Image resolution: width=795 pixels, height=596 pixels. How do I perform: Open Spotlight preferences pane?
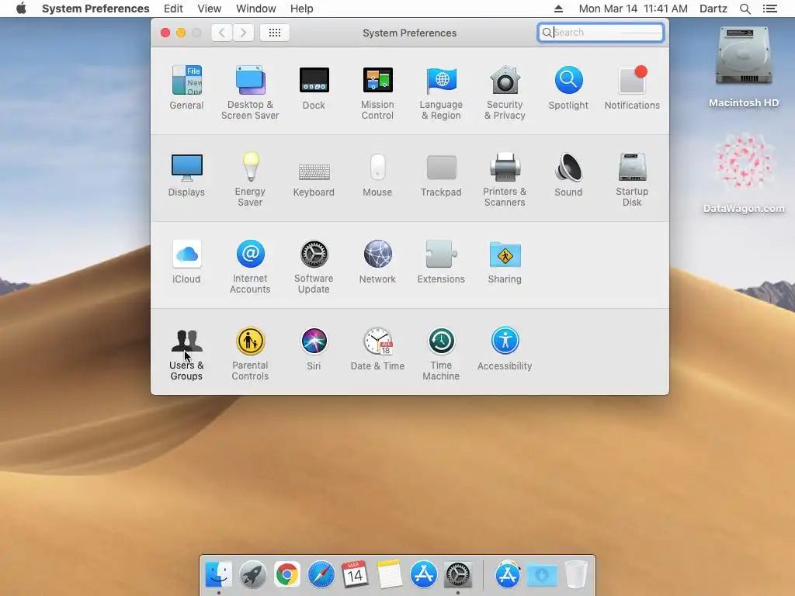coord(568,87)
